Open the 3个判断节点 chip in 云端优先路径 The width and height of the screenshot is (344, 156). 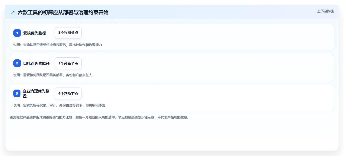68,33
